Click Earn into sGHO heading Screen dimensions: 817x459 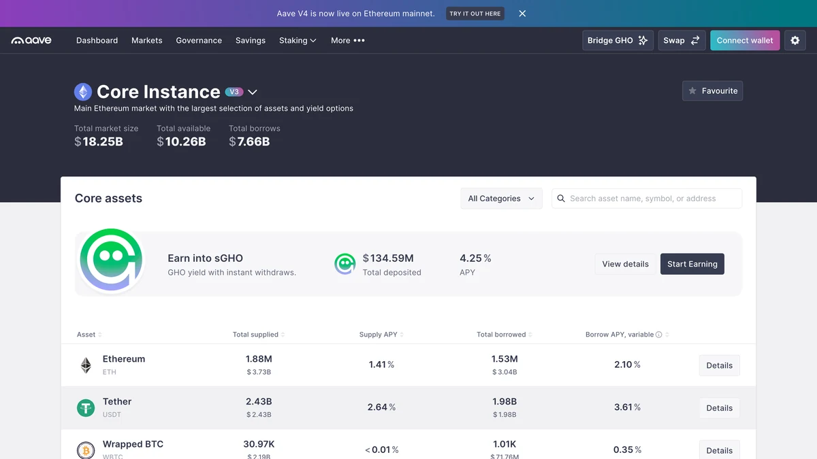[x=206, y=258]
